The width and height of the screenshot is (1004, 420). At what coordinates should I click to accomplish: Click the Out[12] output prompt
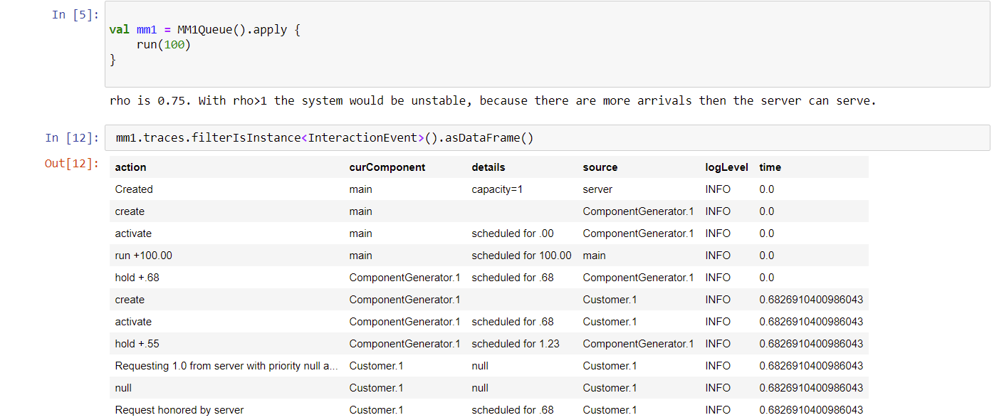[72, 164]
